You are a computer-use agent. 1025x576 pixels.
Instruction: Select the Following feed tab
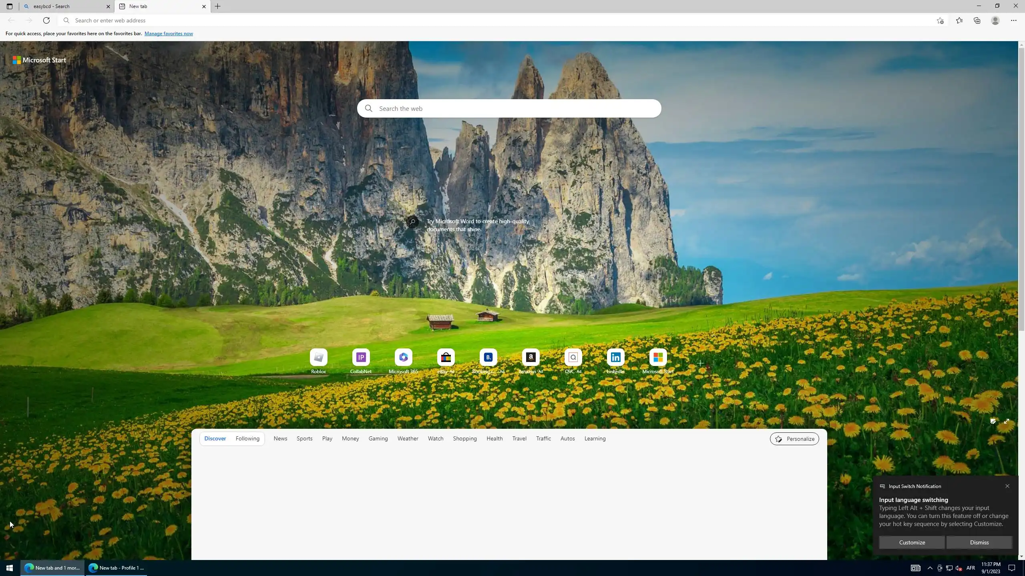pos(247,438)
